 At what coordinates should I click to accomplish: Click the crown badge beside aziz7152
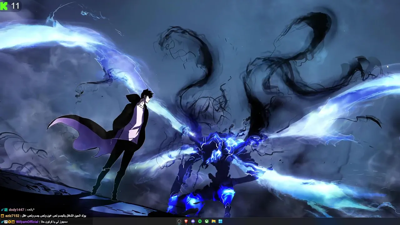pyautogui.click(x=2, y=216)
